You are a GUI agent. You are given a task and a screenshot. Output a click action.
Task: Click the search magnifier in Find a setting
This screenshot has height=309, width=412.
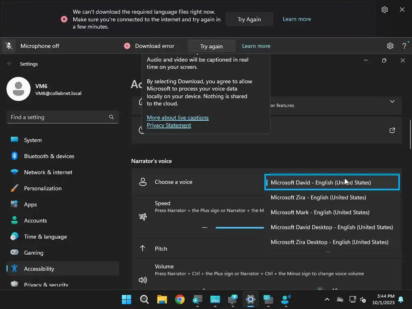(111, 117)
